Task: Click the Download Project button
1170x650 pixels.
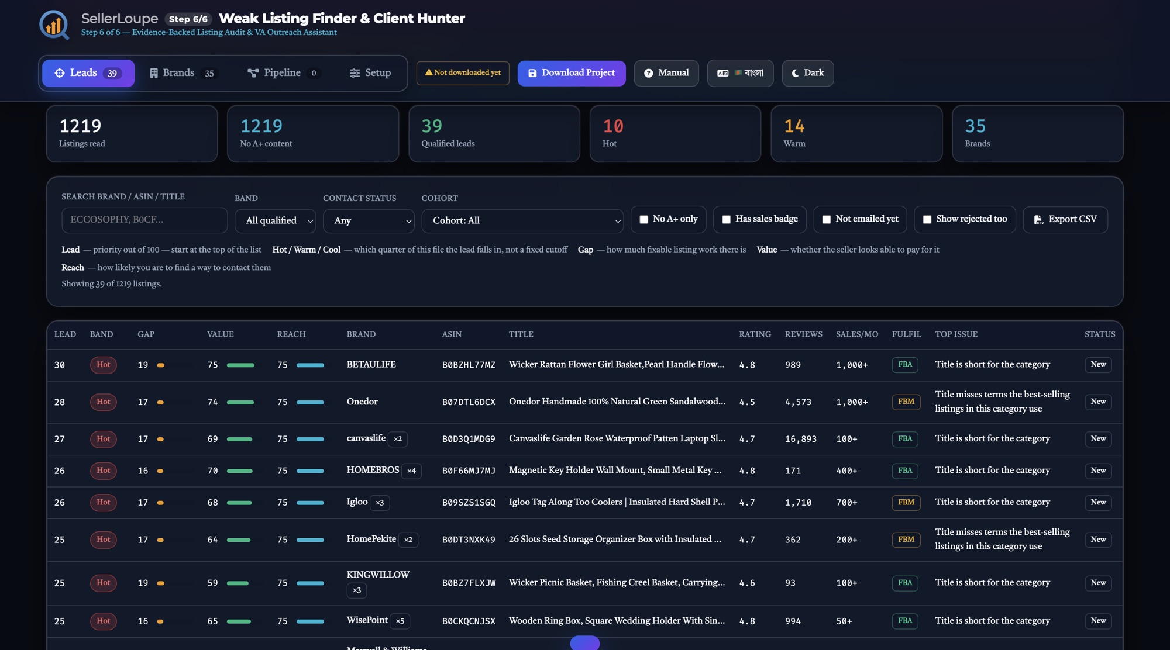Action: tap(572, 73)
